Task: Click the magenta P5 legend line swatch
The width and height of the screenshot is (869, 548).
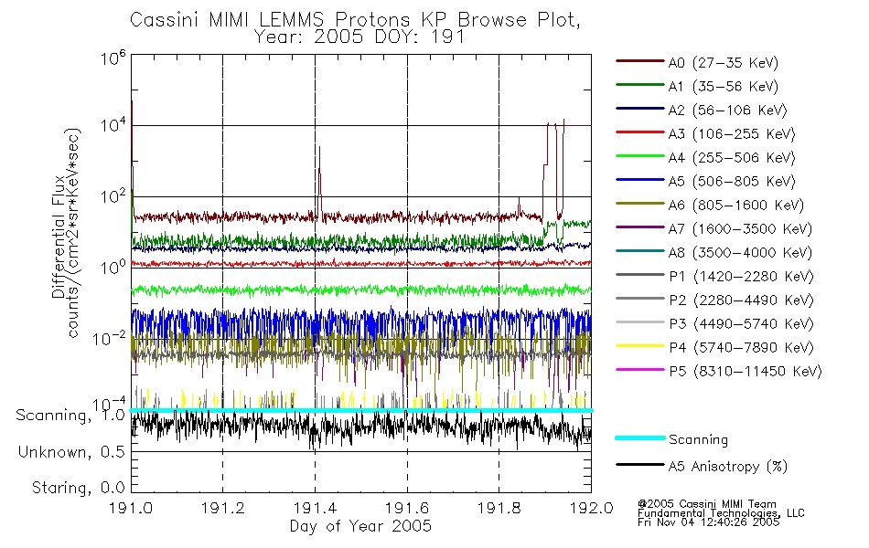Action: 639,369
